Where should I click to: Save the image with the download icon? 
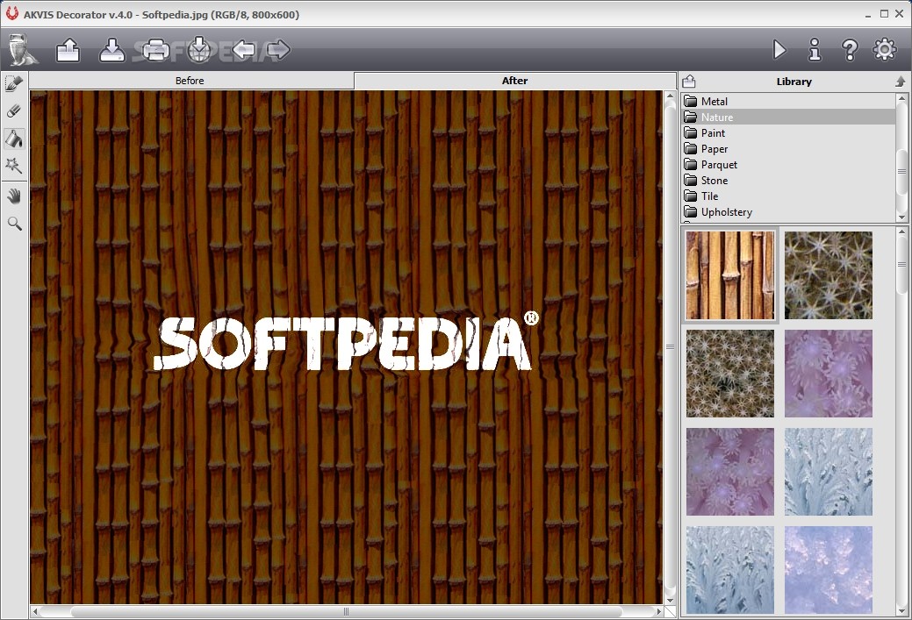click(112, 50)
